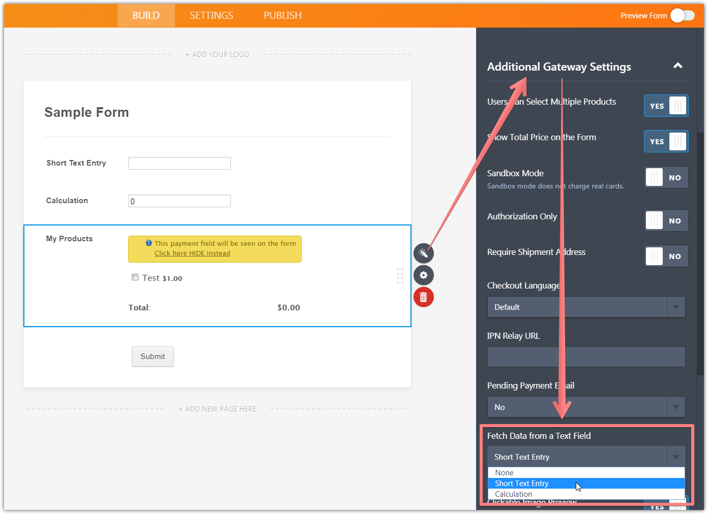Open Pending Payment Email dropdown
Screen dimensions: 708x514
[586, 407]
